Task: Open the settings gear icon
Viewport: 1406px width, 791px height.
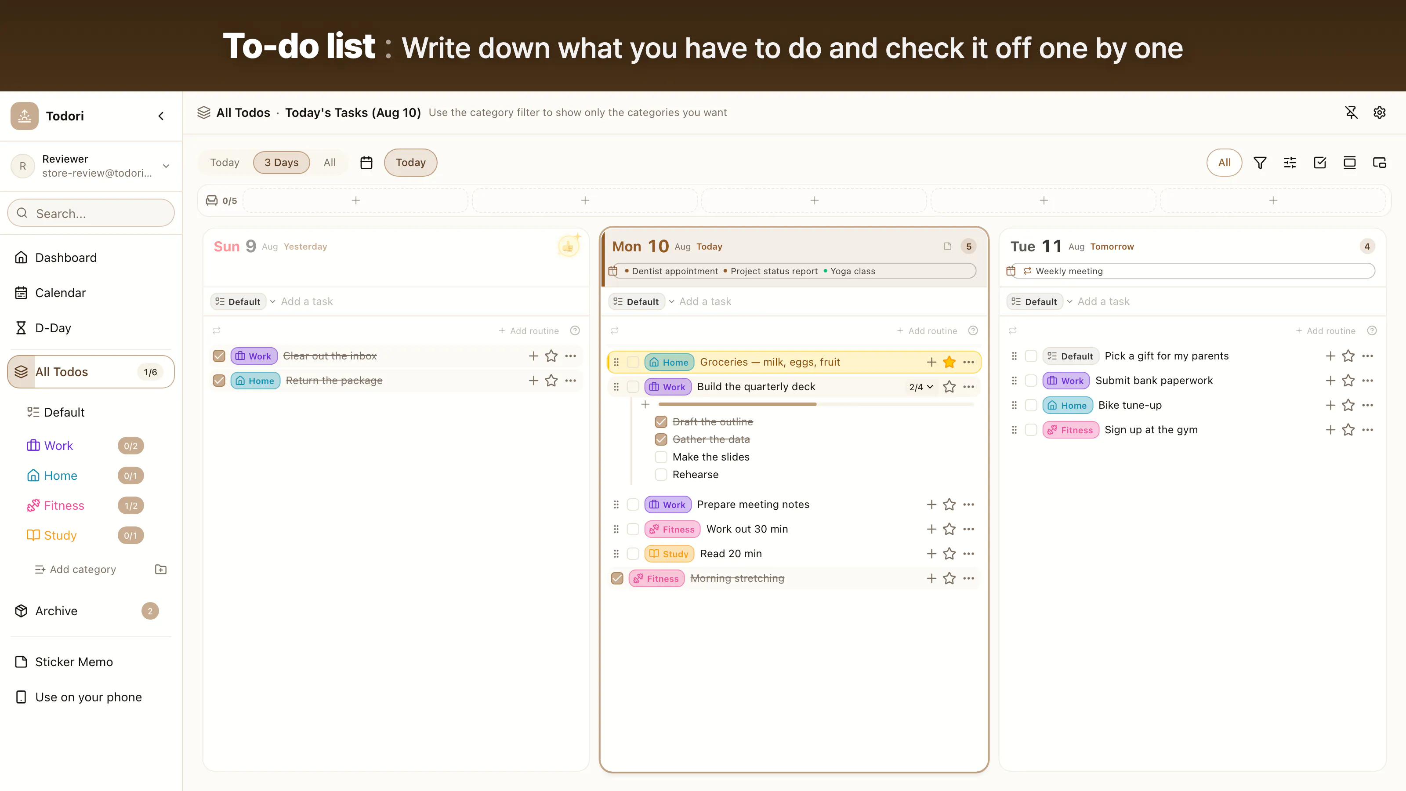Action: click(x=1379, y=112)
